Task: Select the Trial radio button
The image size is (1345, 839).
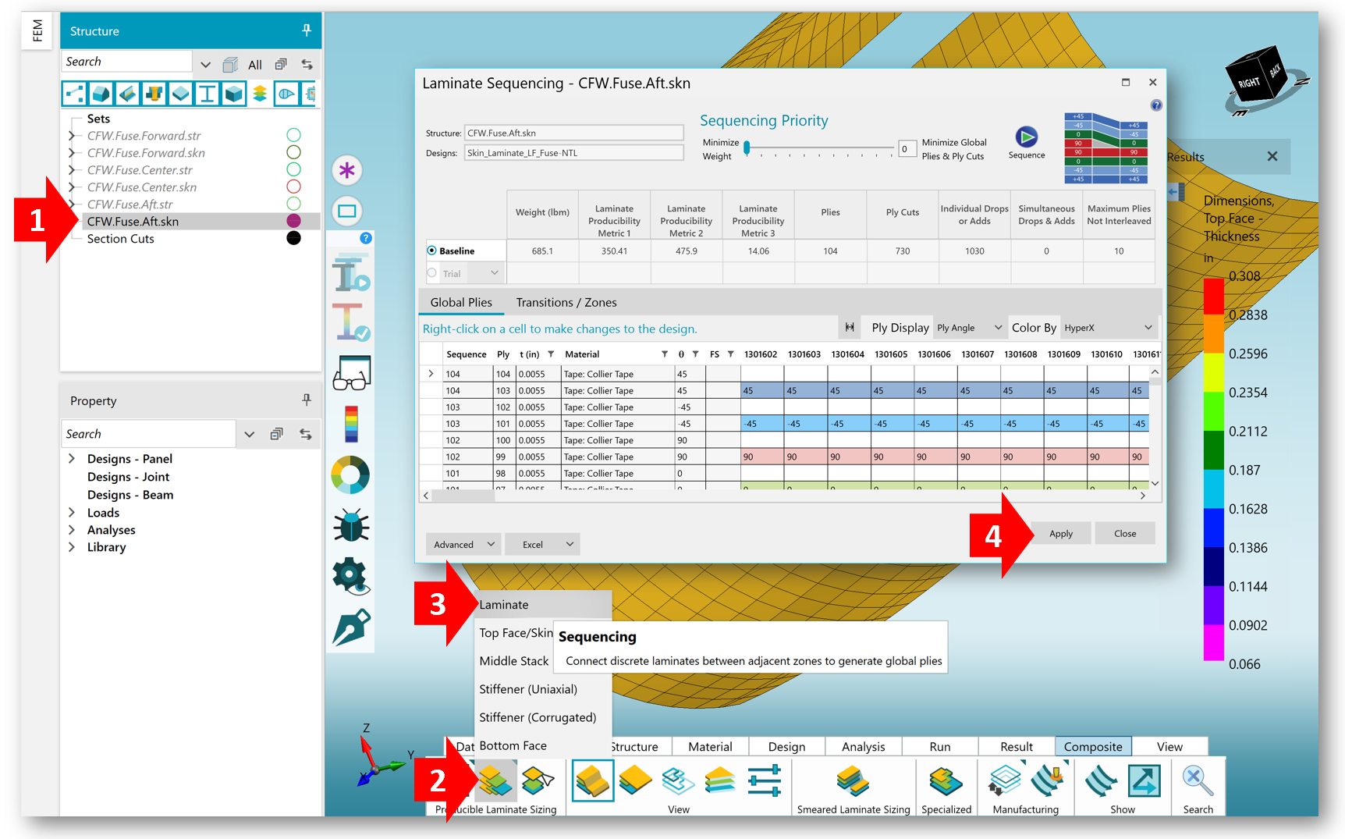Action: 431,273
